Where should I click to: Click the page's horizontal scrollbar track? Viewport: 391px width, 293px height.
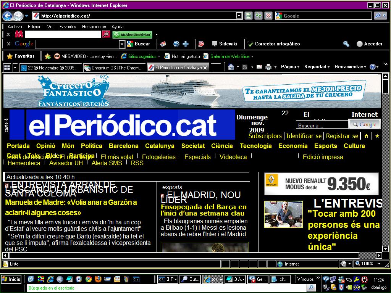pyautogui.click(x=367, y=255)
